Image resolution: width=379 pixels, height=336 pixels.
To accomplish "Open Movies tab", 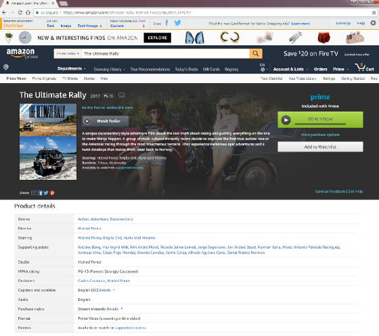I will tap(89, 78).
